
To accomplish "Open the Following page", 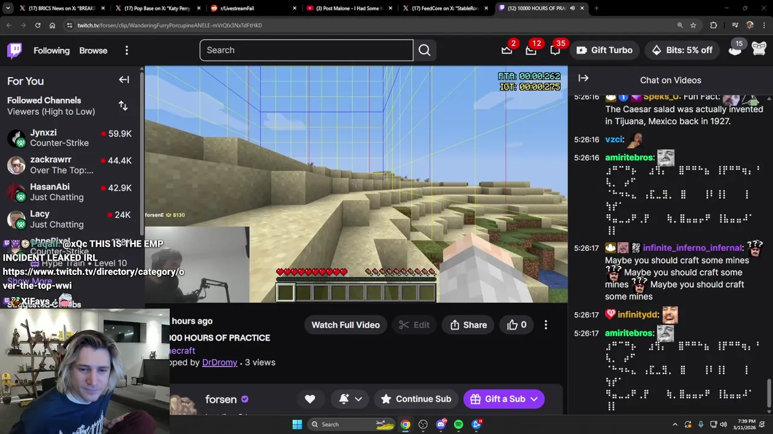I will pos(51,51).
